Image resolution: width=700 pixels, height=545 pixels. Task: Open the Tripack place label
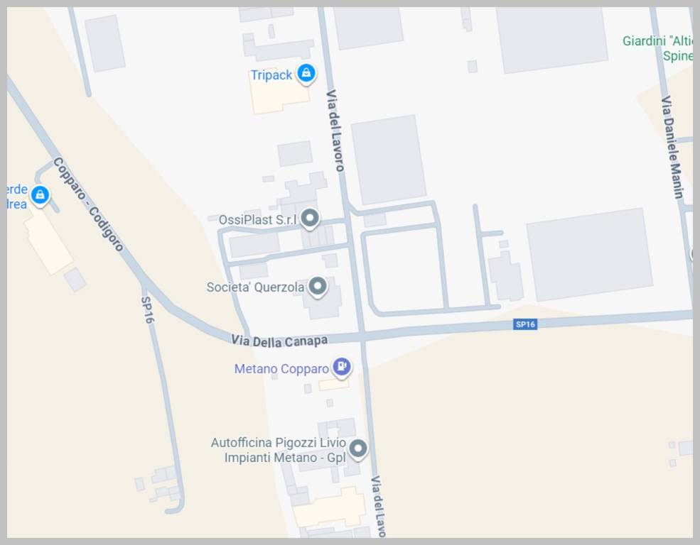[271, 75]
